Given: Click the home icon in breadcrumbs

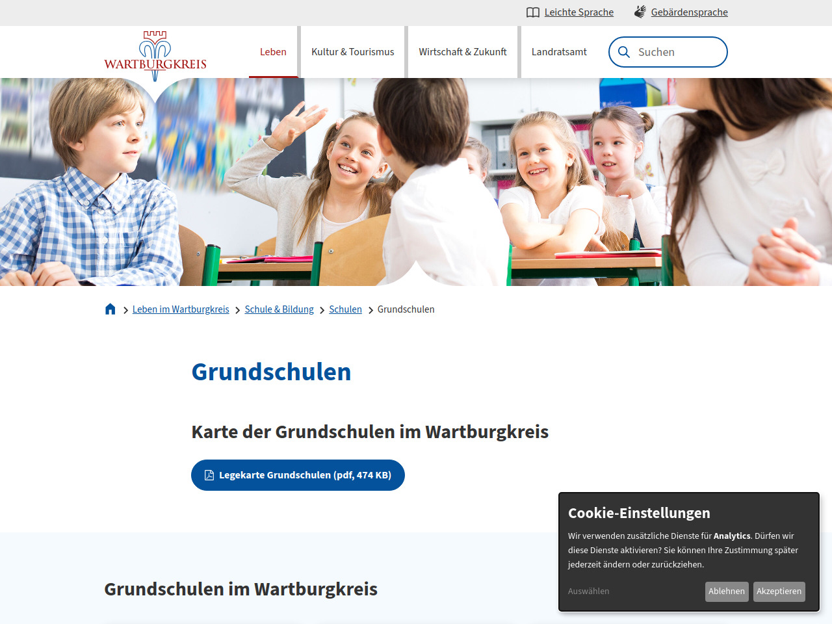Looking at the screenshot, I should tap(110, 309).
